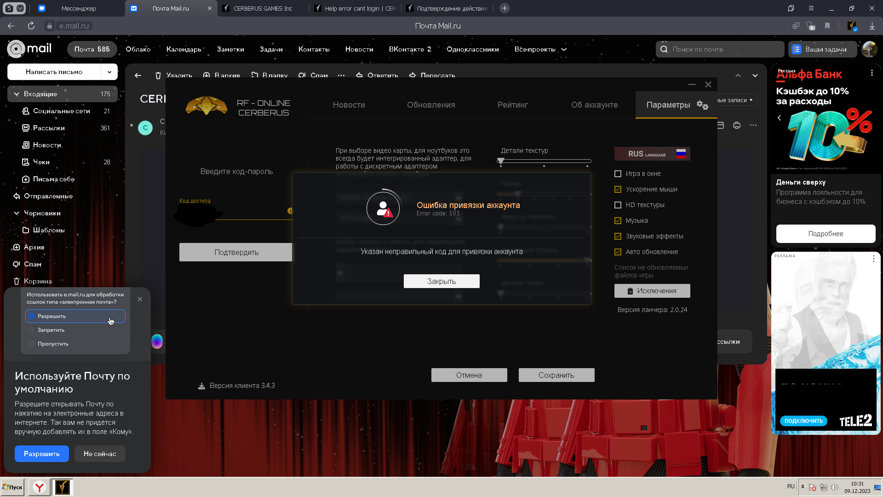Click the Archive icon in mail toolbar
This screenshot has width=883, height=497.
click(x=206, y=75)
